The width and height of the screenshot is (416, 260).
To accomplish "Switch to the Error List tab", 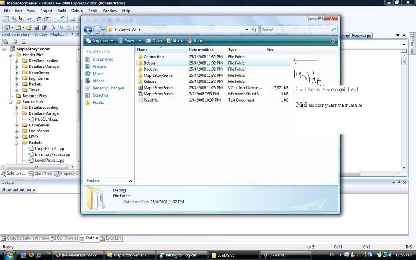I will 111,238.
